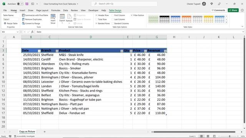Switch to Page Layout view in status bar

208,136
